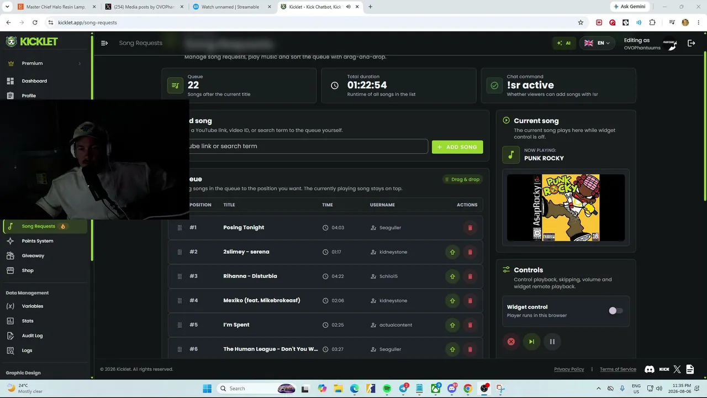Collapse the Kicklet sidebar menu
Viewport: 707px width, 398px height.
click(104, 43)
